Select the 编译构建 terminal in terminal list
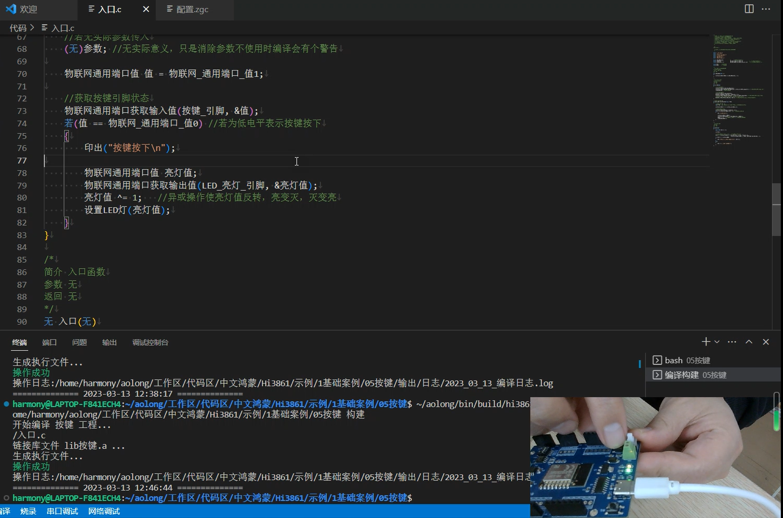Viewport: 783px width, 518px height. click(x=693, y=374)
